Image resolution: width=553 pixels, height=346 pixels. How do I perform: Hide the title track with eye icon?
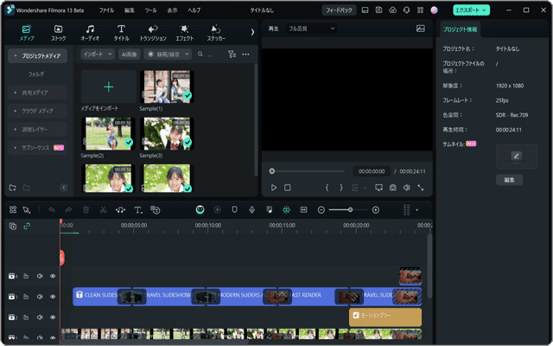(53, 297)
